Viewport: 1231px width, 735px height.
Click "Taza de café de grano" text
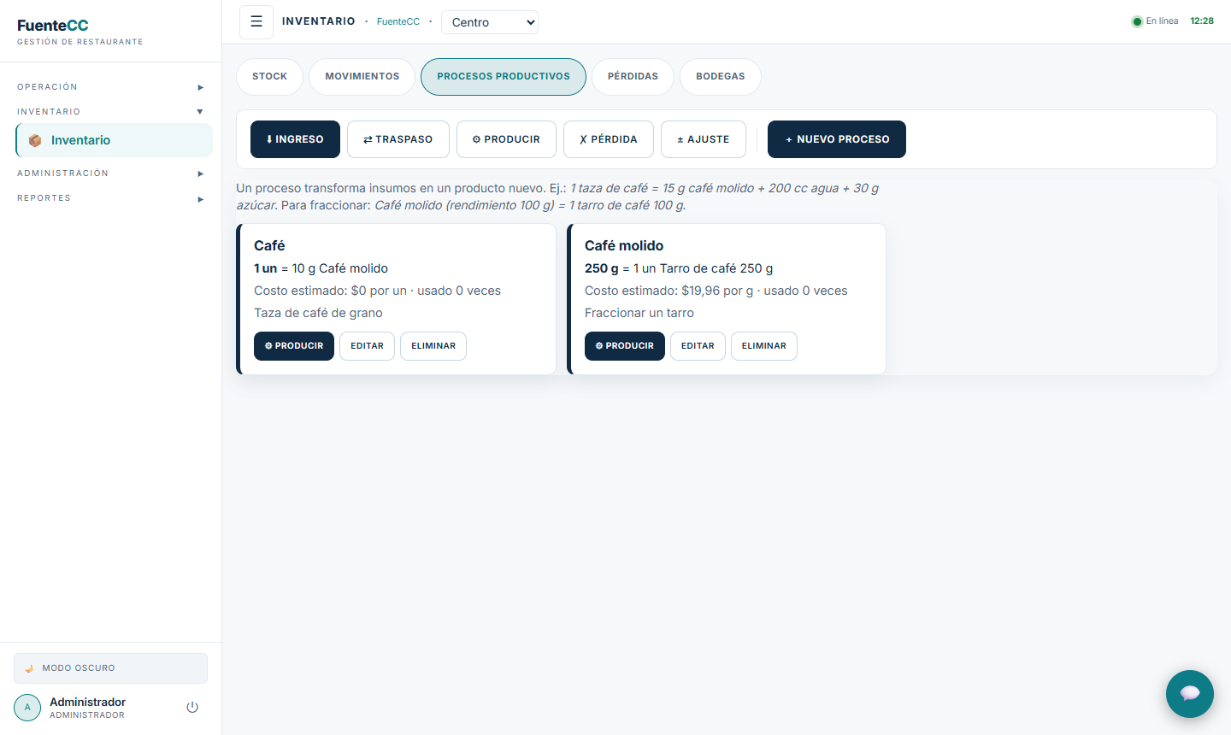(318, 313)
